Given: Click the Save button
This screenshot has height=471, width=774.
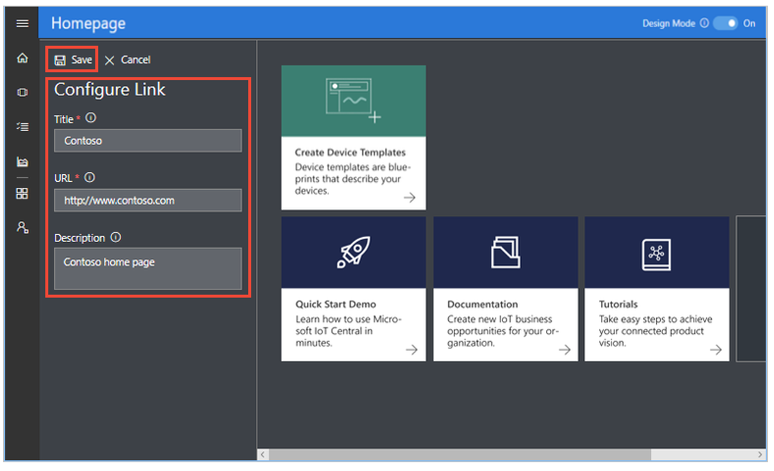Looking at the screenshot, I should pyautogui.click(x=73, y=60).
